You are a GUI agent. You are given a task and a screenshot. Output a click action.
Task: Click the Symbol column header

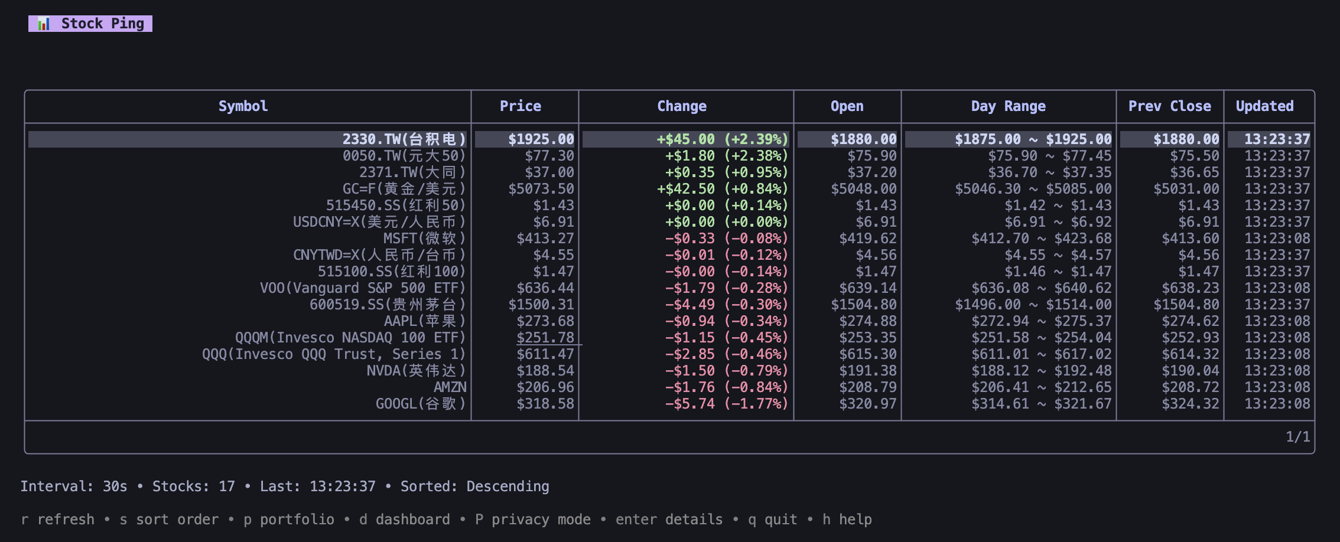point(243,106)
